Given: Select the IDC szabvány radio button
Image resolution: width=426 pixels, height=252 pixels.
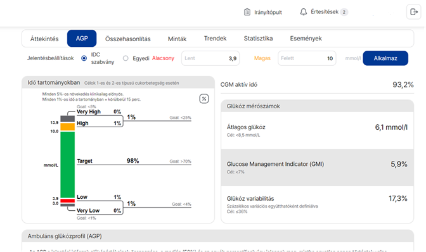Looking at the screenshot, I should click(x=84, y=58).
